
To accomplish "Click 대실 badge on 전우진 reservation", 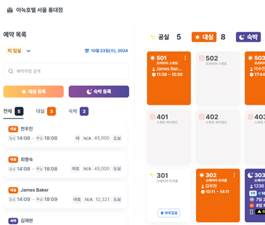I will 13,129.
